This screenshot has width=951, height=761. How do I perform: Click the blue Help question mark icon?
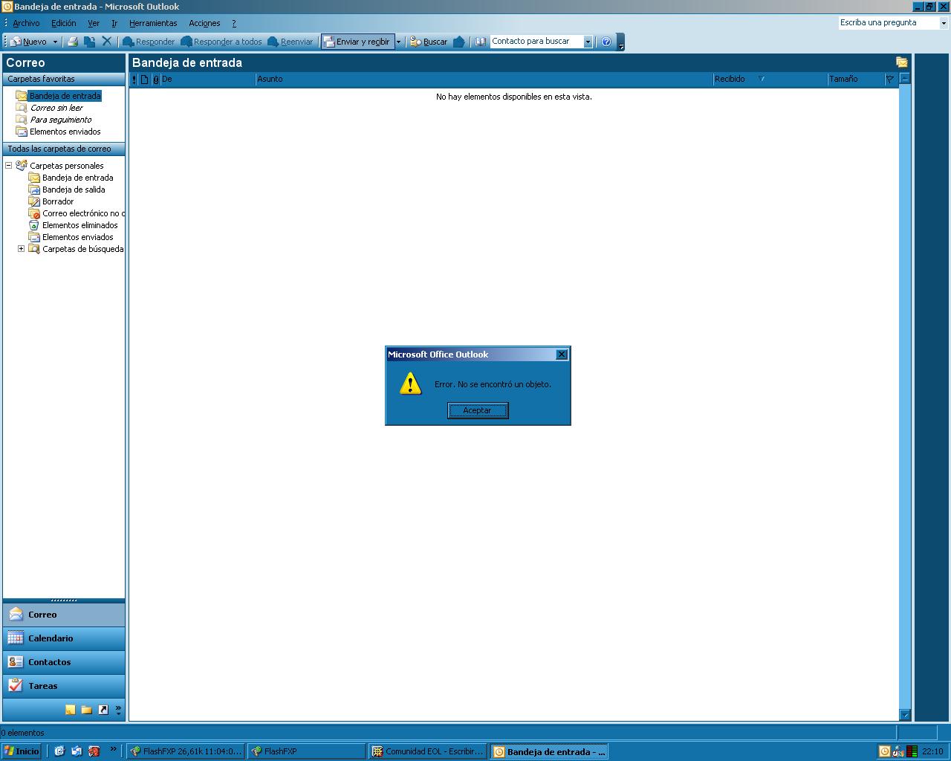606,42
